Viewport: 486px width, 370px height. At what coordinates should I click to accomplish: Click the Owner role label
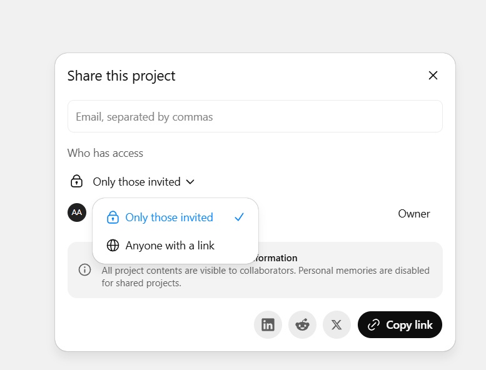coord(413,214)
